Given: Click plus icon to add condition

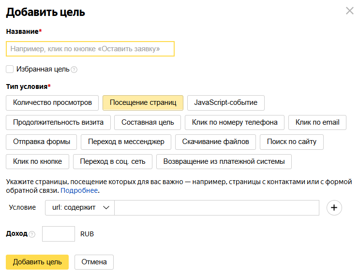Looking at the screenshot, I should click(x=334, y=208).
